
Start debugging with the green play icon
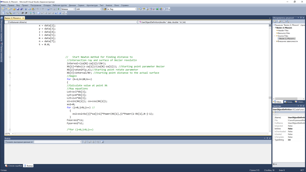point(58,9)
